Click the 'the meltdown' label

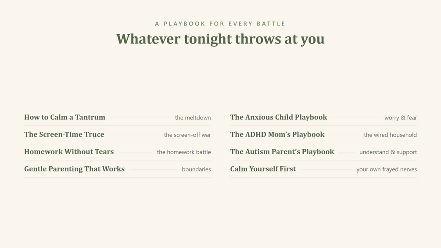[x=193, y=118]
